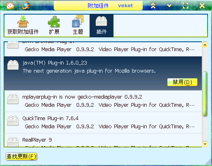Click the chick icon in the title bar
Image resolution: width=212 pixels, height=166 pixels.
pyautogui.click(x=10, y=6)
